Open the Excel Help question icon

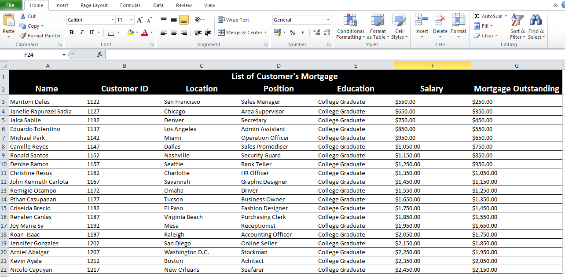coord(563,5)
